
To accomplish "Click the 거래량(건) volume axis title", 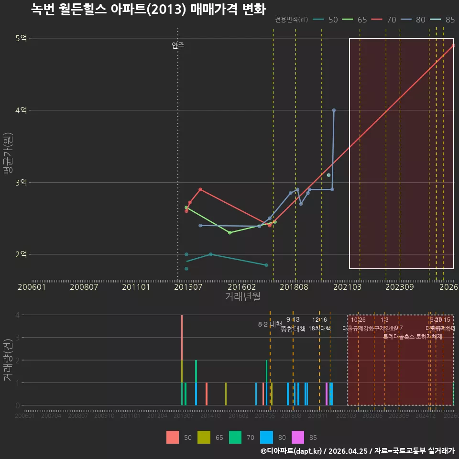I will coord(8,360).
